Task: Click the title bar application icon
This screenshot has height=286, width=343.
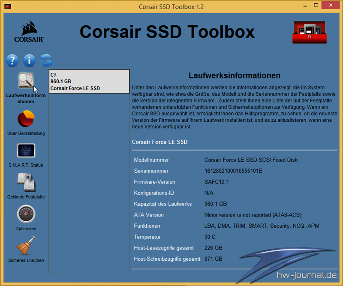Action: [8, 6]
